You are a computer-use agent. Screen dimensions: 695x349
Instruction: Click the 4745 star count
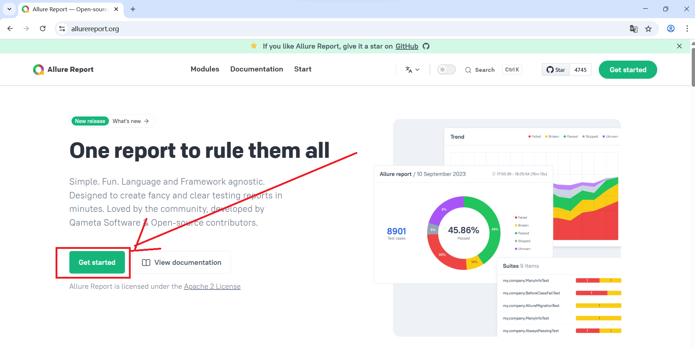click(580, 70)
